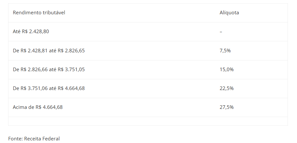Select the 22,5% rate cell
Viewport: 297px width, 143px height.
(227, 88)
